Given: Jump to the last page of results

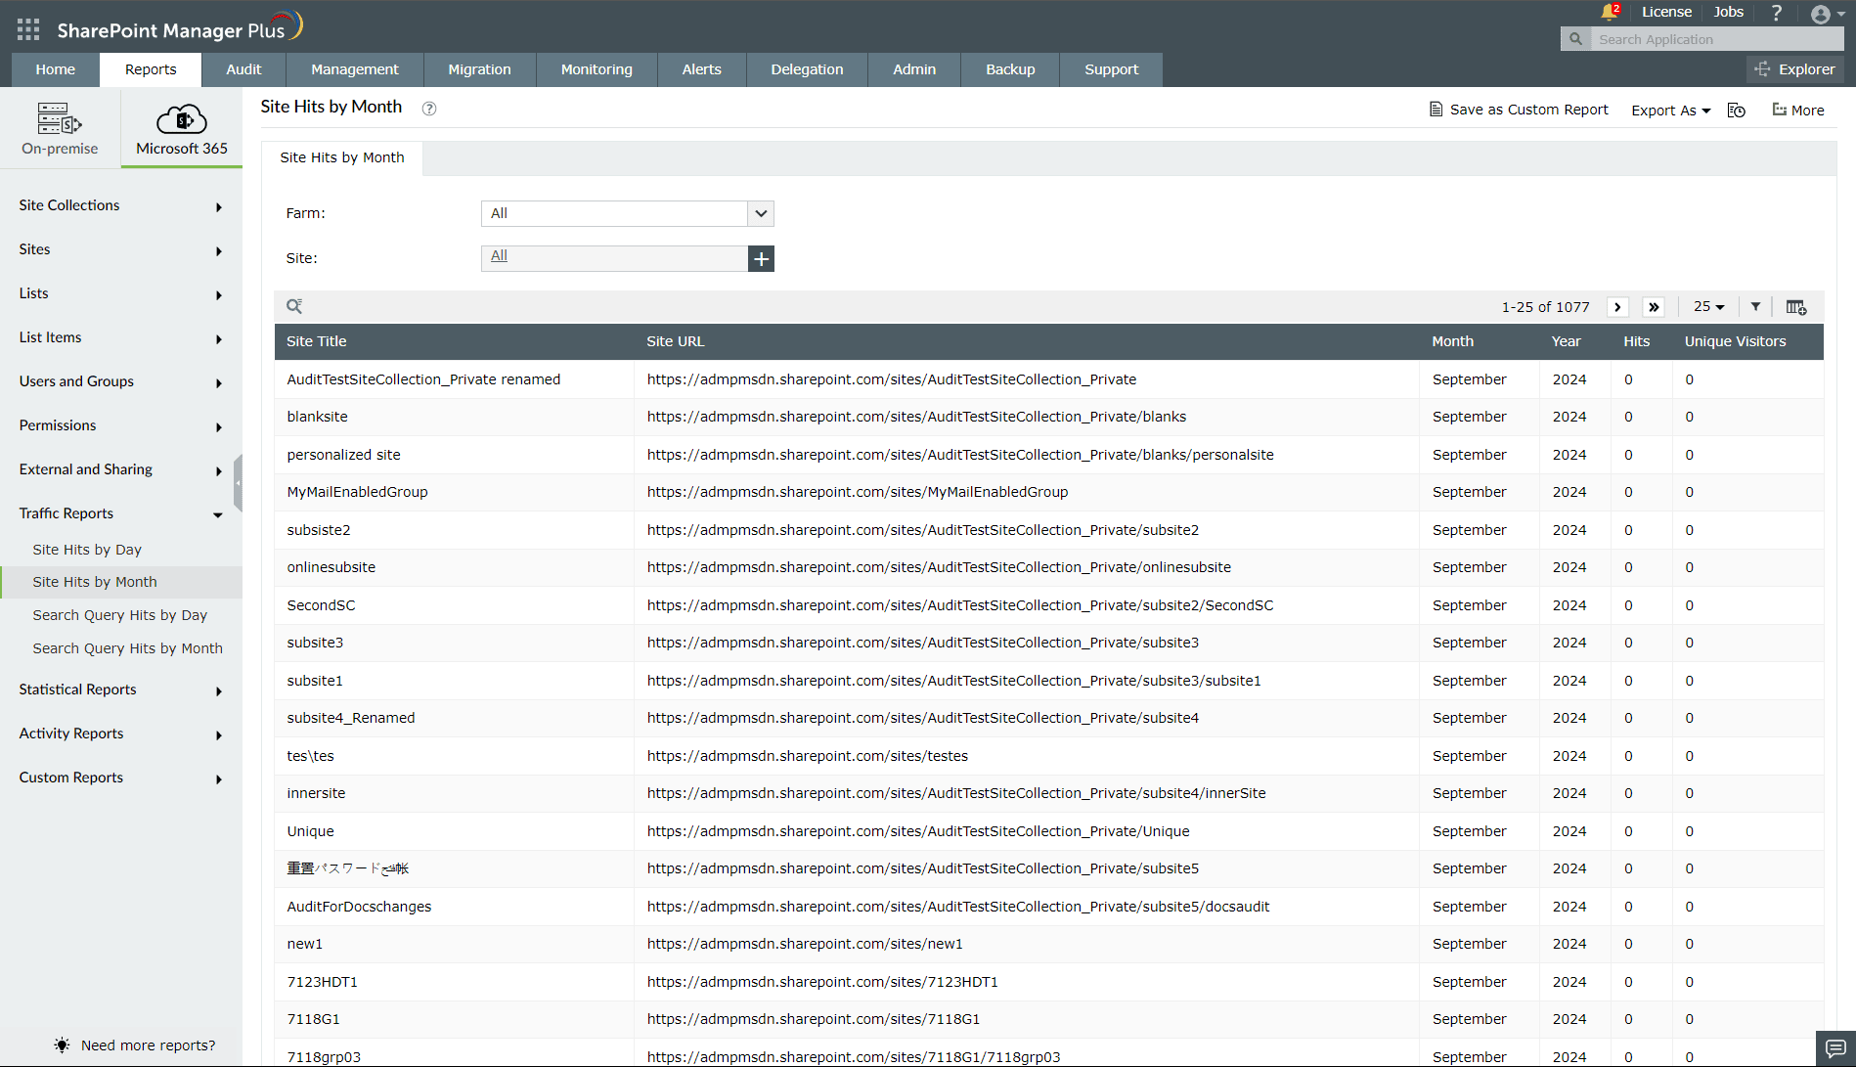Looking at the screenshot, I should click(x=1654, y=307).
